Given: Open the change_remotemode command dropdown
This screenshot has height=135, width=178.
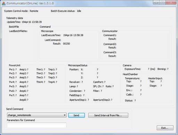Looking at the screenshot, I should 37,115.
